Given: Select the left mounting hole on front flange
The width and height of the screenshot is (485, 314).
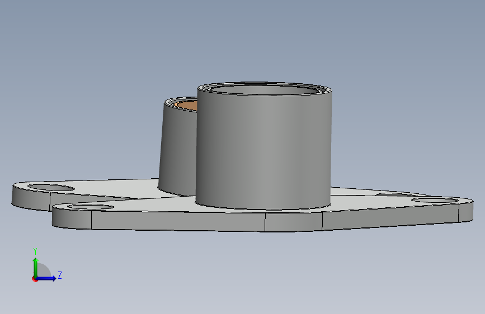Looking at the screenshot, I should [x=91, y=207].
